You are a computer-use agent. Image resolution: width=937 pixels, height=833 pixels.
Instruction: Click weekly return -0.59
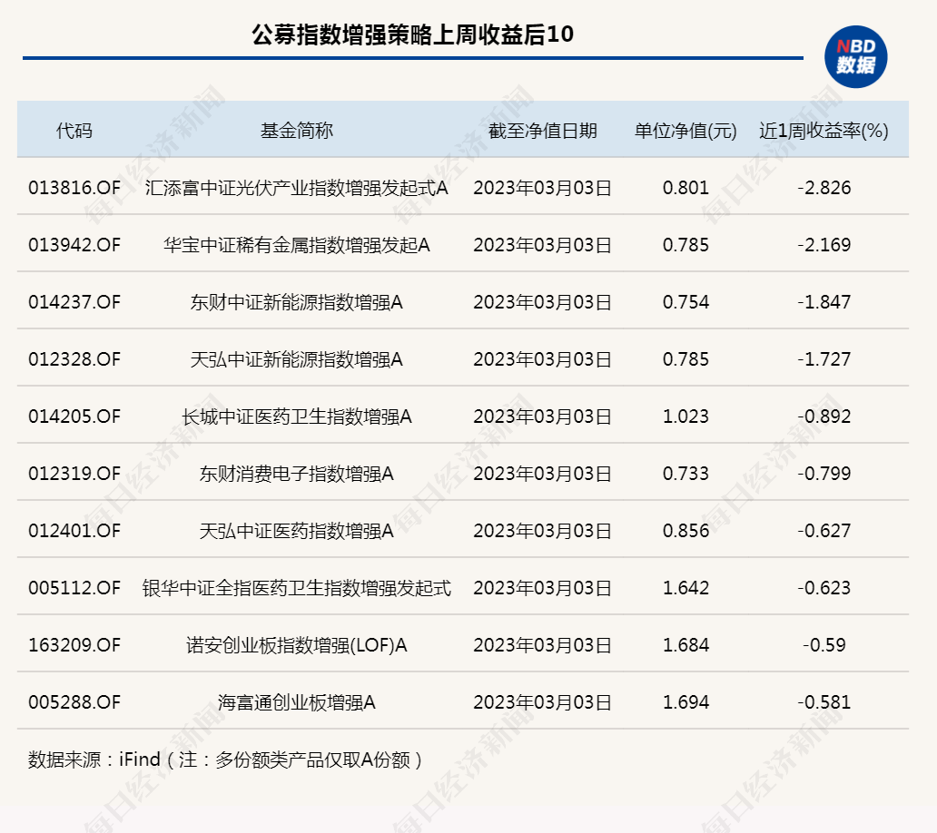(x=824, y=645)
